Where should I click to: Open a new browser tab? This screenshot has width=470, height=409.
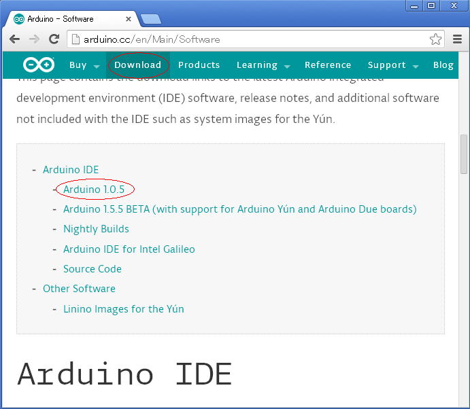151,19
